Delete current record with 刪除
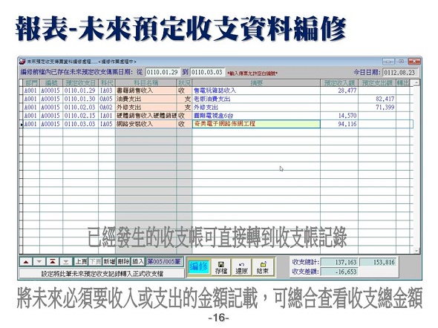Screen dimensions: 438x328 [123, 262]
